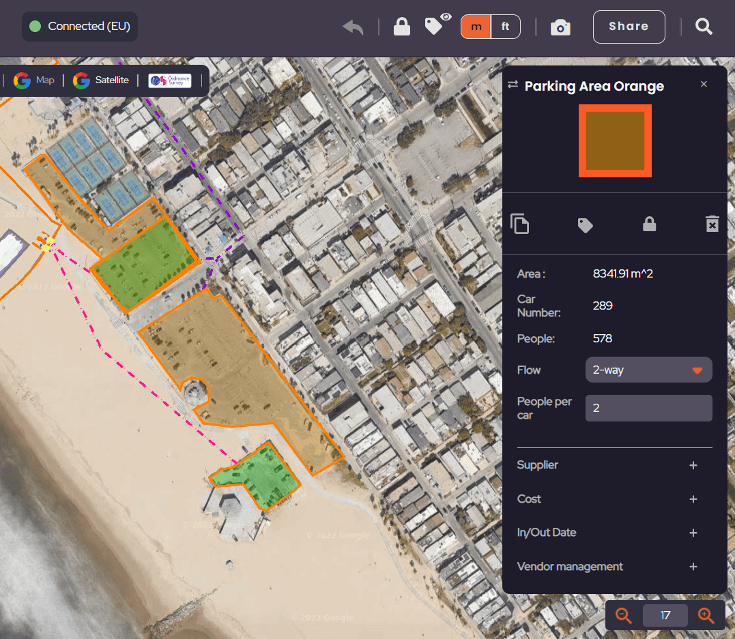
Task: Undo the last map edit
Action: 352,27
